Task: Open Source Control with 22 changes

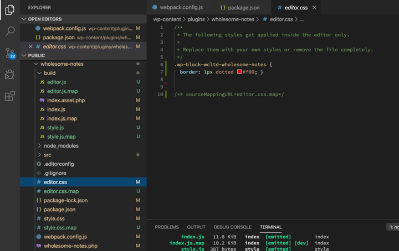Action: click(x=10, y=53)
